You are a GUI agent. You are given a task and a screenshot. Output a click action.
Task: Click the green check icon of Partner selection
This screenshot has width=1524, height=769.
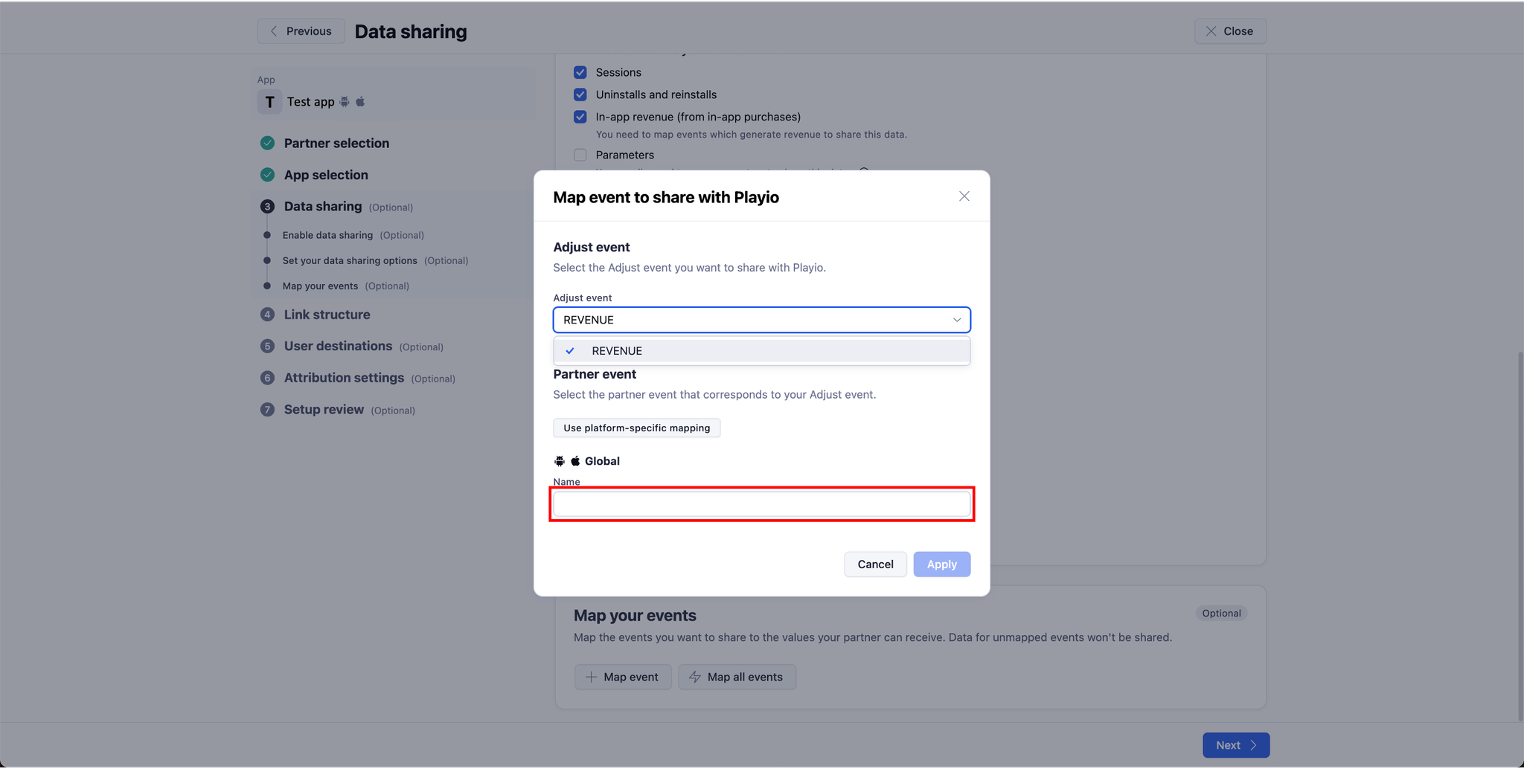(x=267, y=143)
